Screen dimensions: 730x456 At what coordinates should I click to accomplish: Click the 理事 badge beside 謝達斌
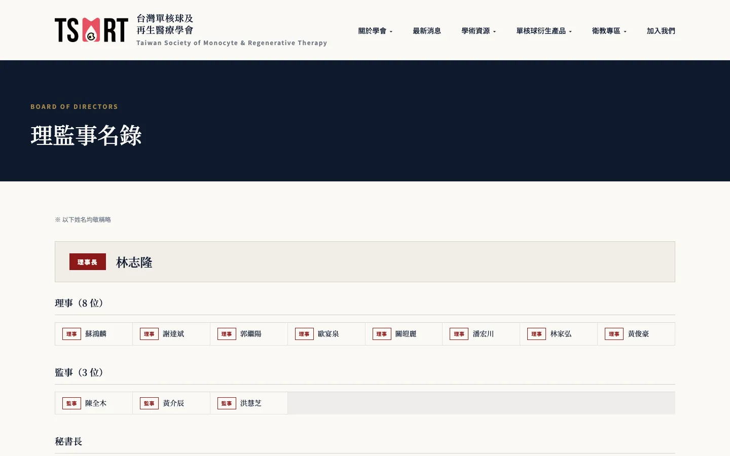click(149, 334)
